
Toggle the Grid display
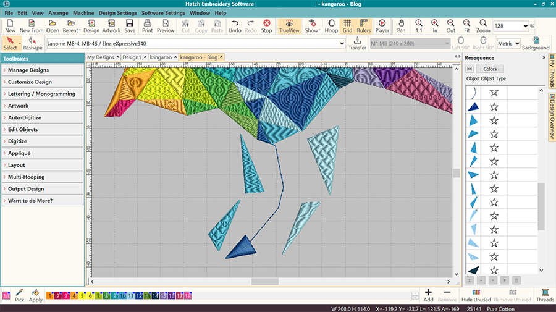coord(347,25)
